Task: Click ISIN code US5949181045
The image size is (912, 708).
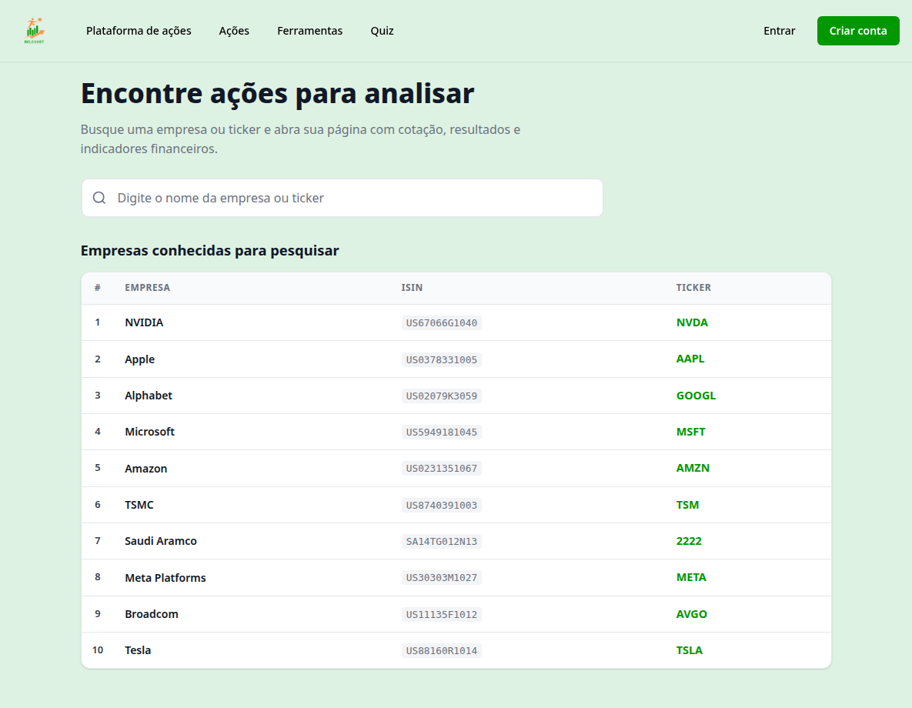Action: 442,432
